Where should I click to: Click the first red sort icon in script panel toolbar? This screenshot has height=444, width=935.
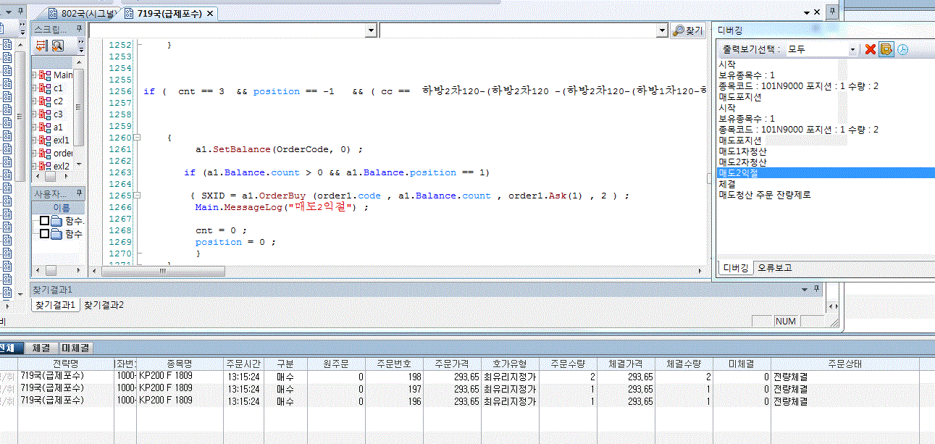pyautogui.click(x=41, y=46)
